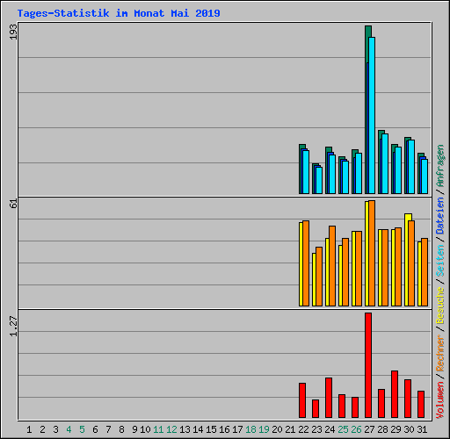
Task: Click the y-axis value 1.27
Action: pos(13,326)
